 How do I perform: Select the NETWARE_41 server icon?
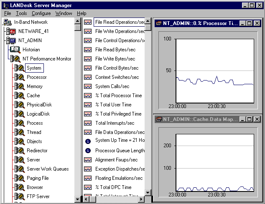pos(11,31)
